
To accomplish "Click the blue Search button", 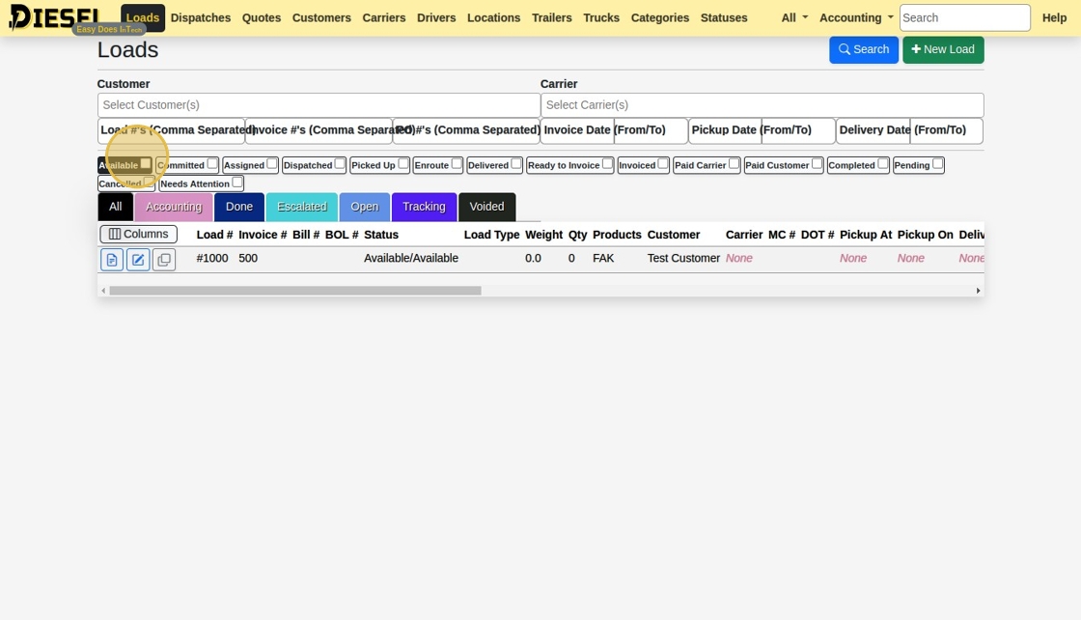I will [863, 49].
